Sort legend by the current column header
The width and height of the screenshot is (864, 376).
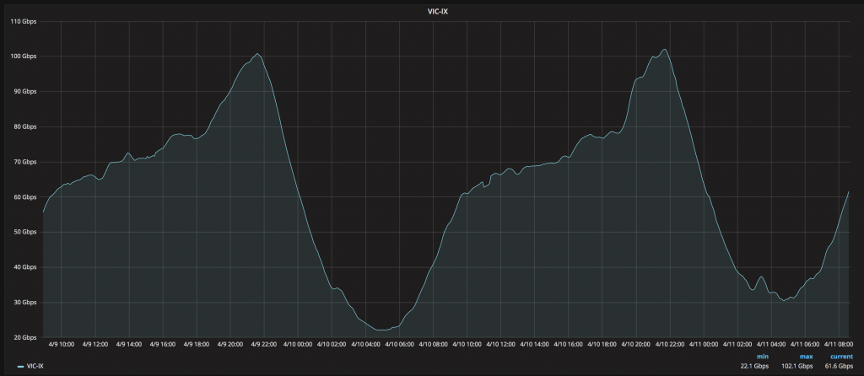(x=840, y=357)
